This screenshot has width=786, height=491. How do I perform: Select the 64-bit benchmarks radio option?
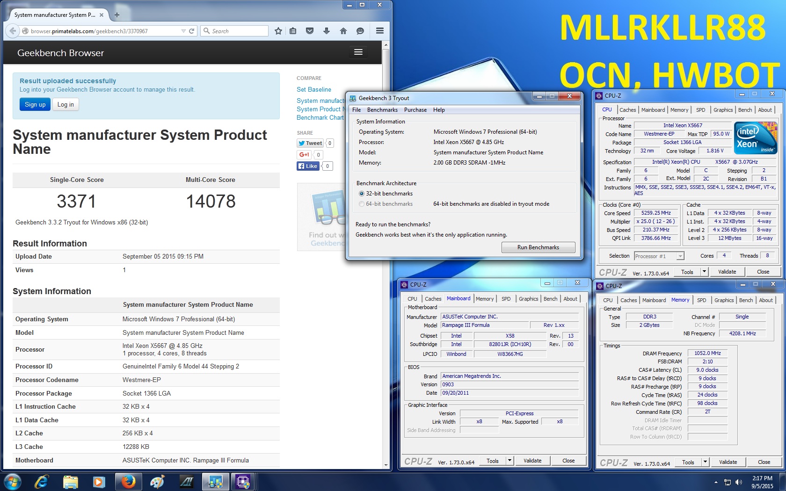pos(361,204)
